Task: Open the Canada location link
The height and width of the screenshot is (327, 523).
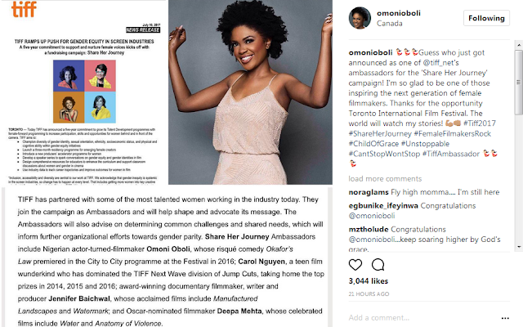Action: pos(389,24)
